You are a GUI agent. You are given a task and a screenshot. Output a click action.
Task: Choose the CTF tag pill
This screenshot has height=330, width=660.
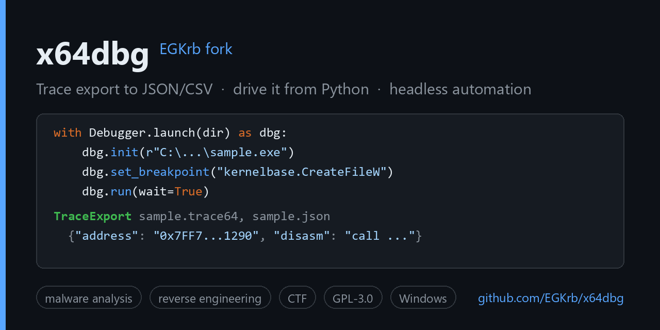[298, 298]
